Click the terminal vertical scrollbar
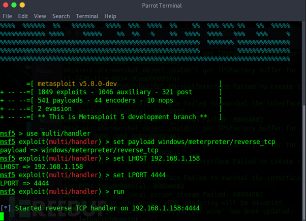This screenshot has width=306, height=221. tap(304, 162)
